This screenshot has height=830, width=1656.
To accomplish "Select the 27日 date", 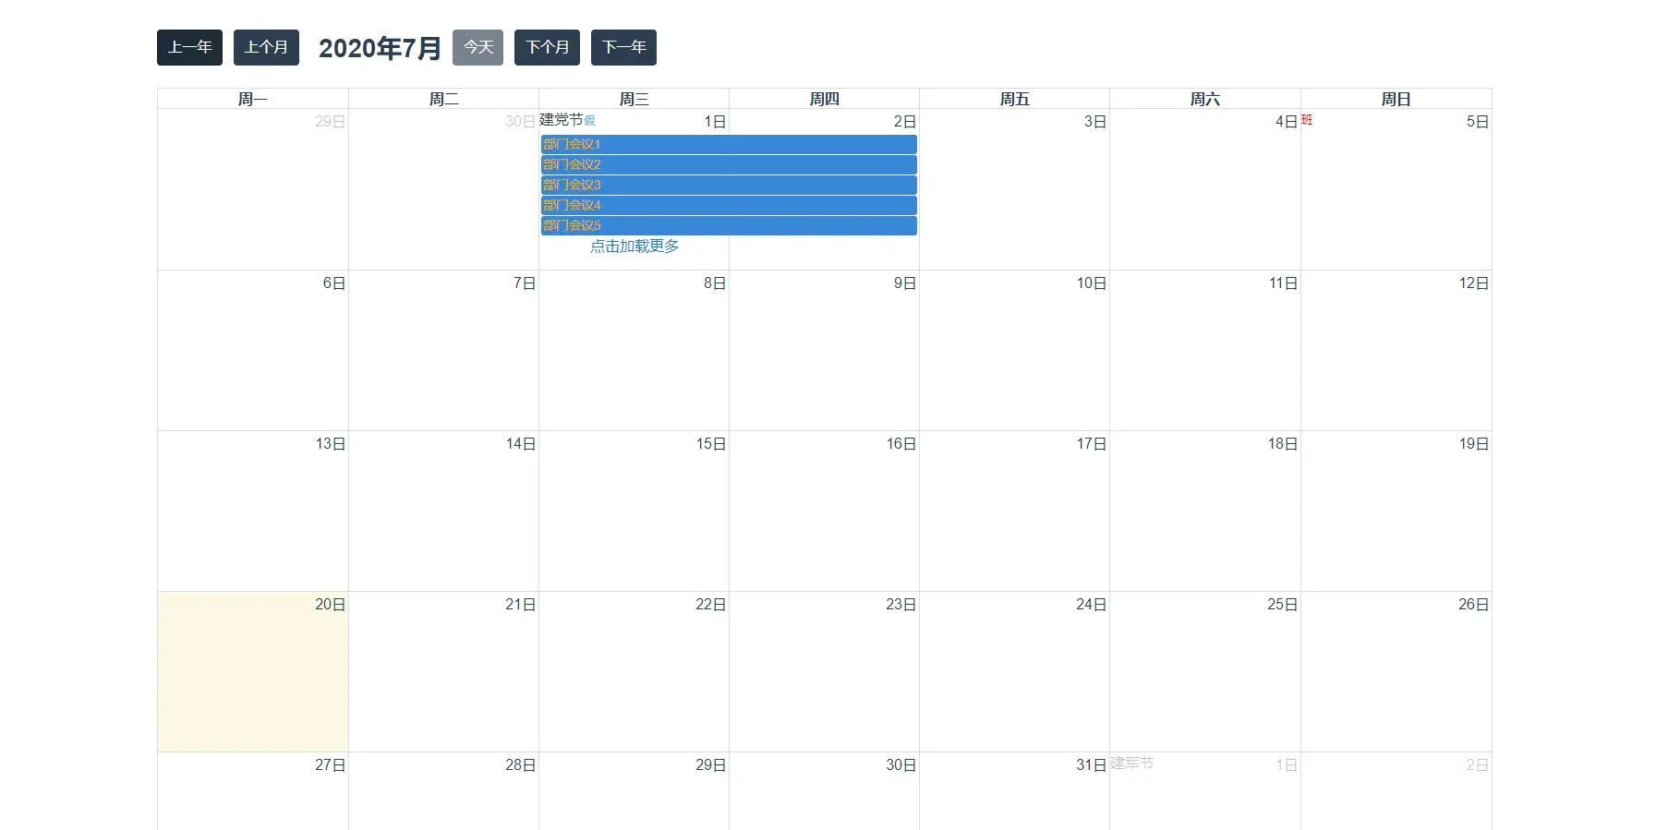I will (x=330, y=765).
